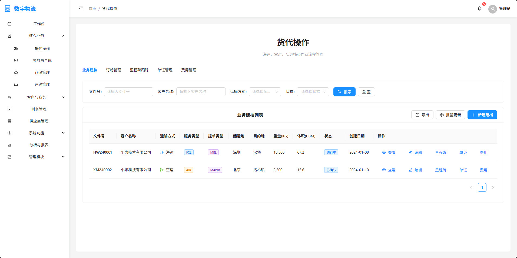
Task: Open the 分析与报表 chart icon
Action: [9, 145]
